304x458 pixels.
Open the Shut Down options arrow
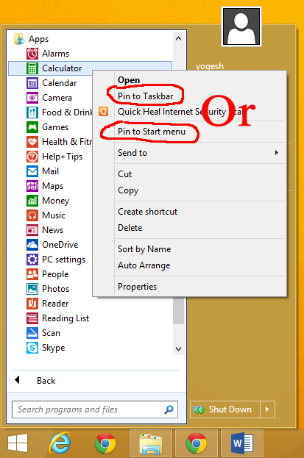click(x=267, y=409)
